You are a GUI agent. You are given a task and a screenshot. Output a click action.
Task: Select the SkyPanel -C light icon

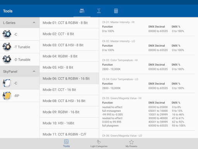tap(7, 83)
